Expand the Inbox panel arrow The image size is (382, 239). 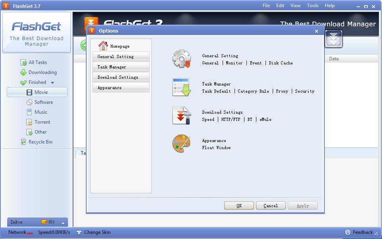[x=63, y=223]
